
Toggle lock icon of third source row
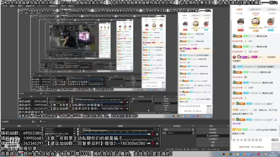tap(78, 134)
